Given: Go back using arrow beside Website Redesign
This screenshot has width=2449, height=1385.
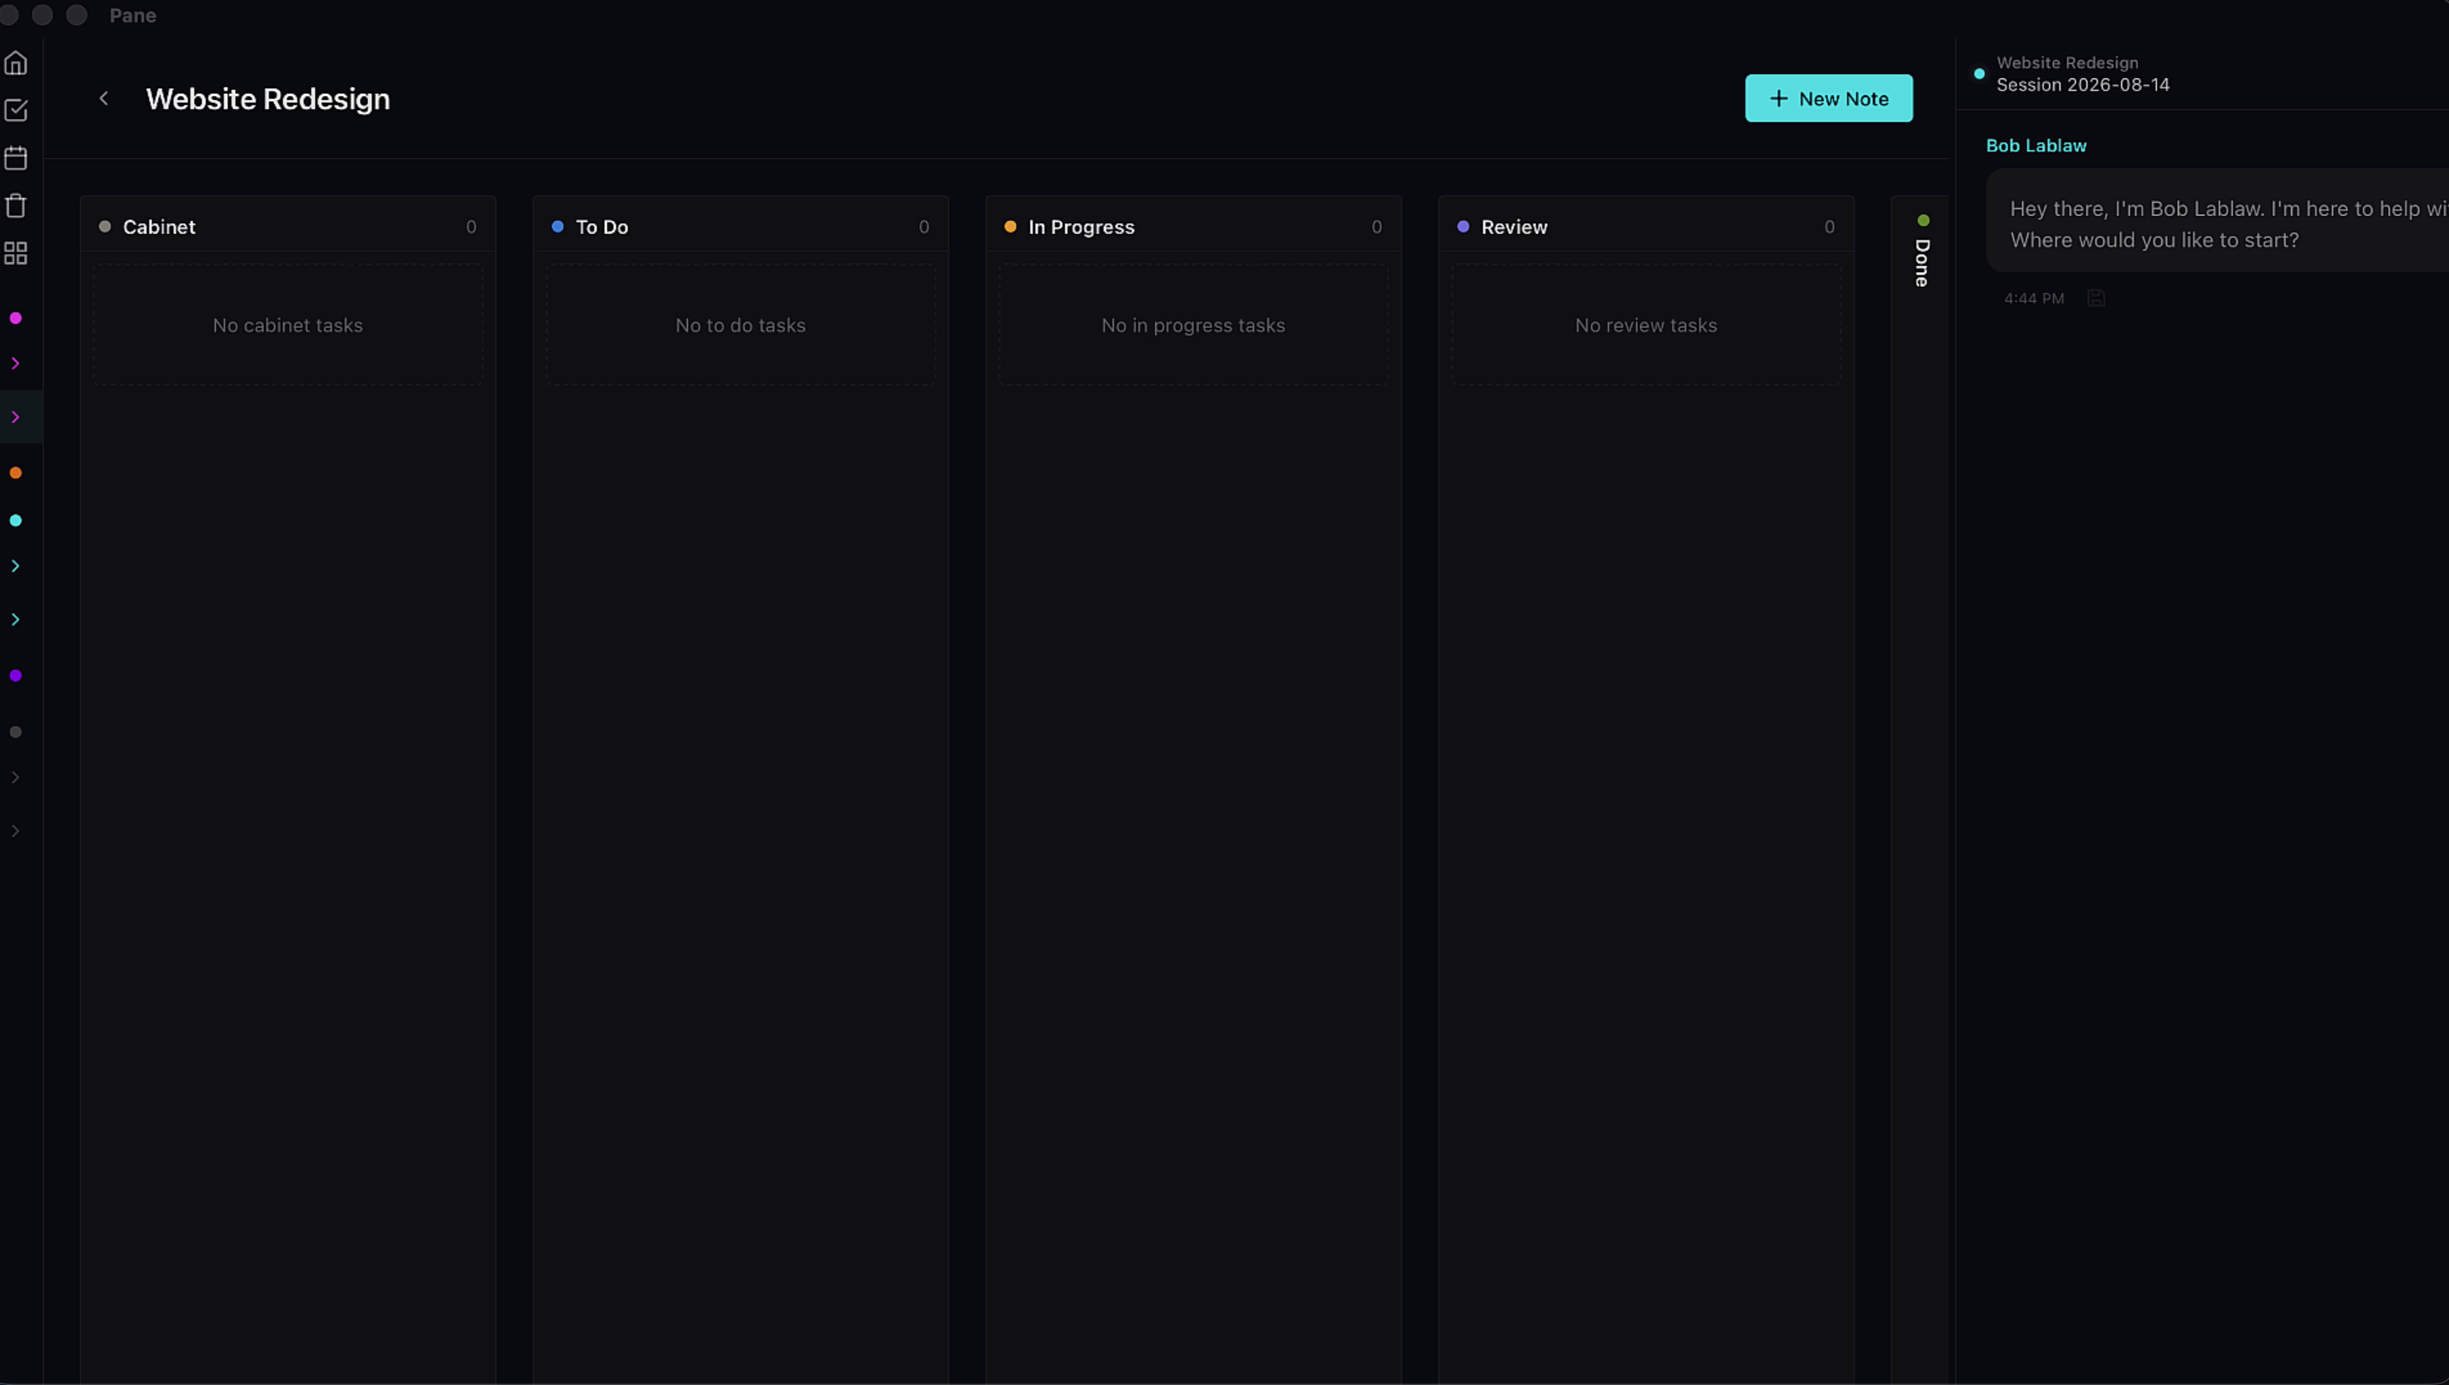Looking at the screenshot, I should pos(104,99).
